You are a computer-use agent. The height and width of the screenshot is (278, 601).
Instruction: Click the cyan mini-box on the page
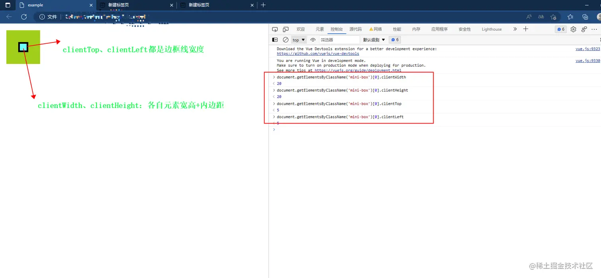tap(23, 47)
